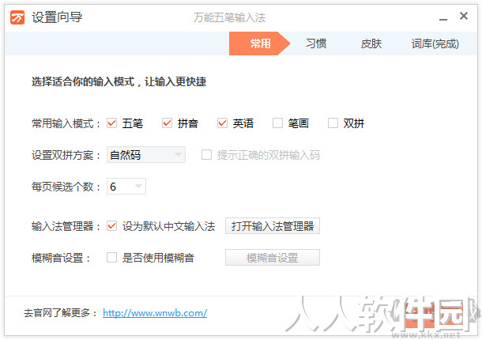The width and height of the screenshot is (482, 340).
Task: Enable 是否使用模糊音 checkbox
Action: click(112, 258)
